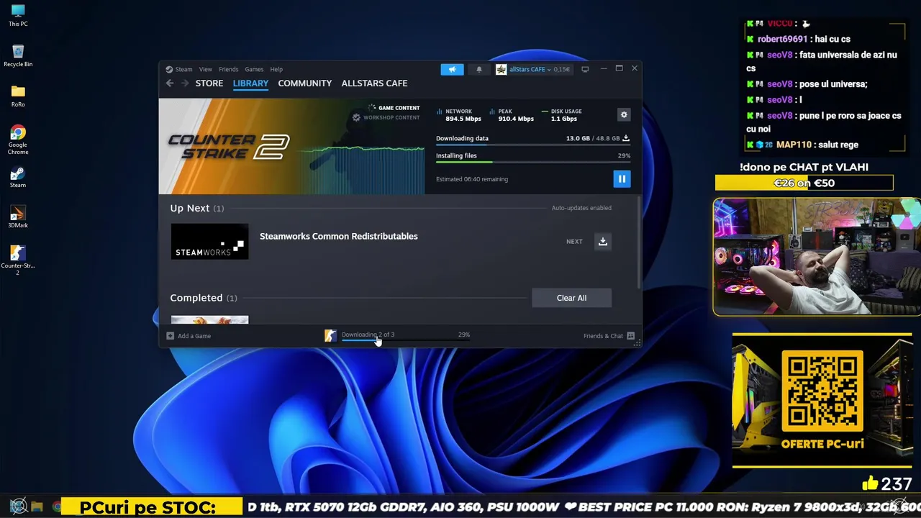The width and height of the screenshot is (921, 518).
Task: Move Steamworks download to start next
Action: [x=603, y=242]
